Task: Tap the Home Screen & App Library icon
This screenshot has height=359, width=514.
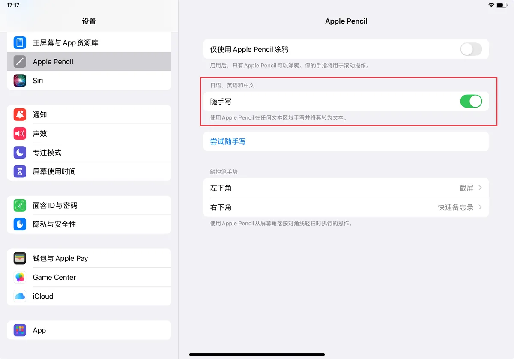Action: 20,42
